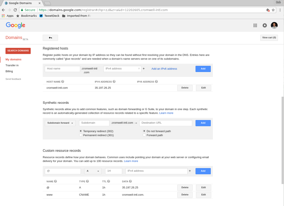Focus the Destination URL field

(166, 123)
